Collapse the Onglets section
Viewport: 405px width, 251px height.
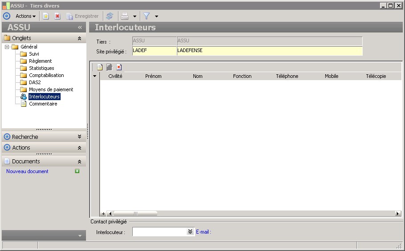79,38
